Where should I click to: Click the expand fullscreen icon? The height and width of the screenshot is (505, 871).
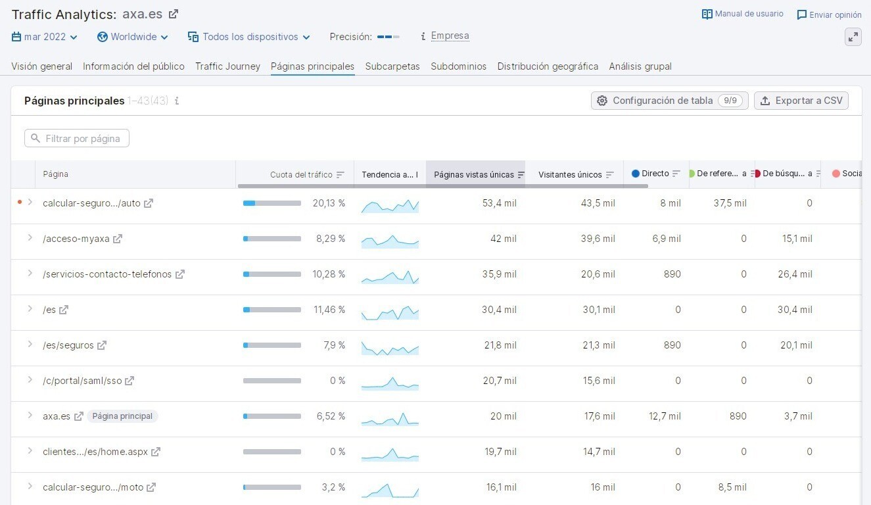pyautogui.click(x=853, y=37)
